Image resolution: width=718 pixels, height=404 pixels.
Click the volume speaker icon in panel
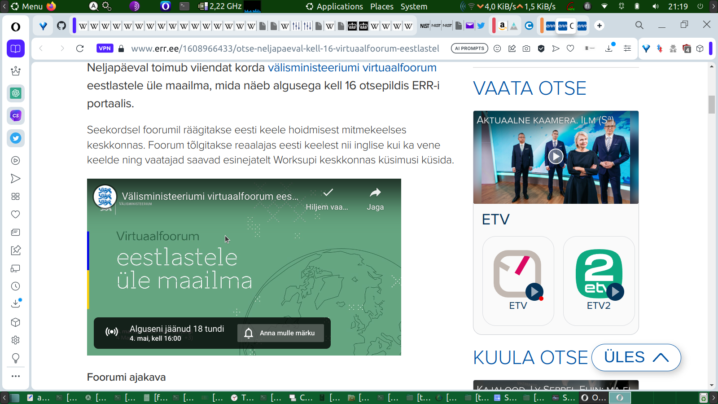pos(656,6)
